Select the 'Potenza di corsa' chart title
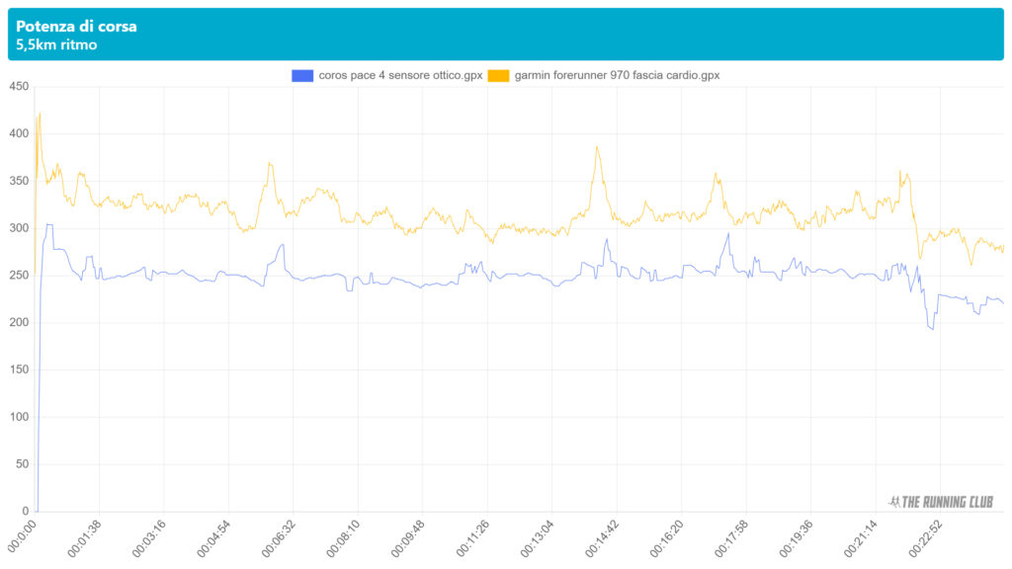This screenshot has height=569, width=1012. [76, 27]
